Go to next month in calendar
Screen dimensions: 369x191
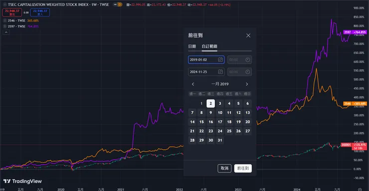[247, 84]
